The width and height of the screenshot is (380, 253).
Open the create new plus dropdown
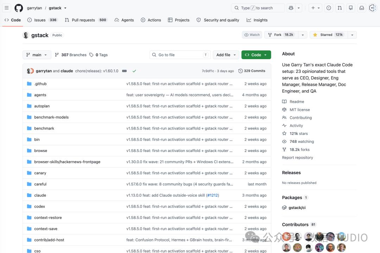315,8
